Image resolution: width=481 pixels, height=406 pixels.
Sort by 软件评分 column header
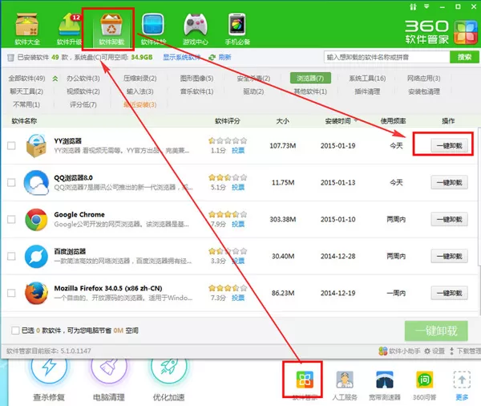coord(228,121)
